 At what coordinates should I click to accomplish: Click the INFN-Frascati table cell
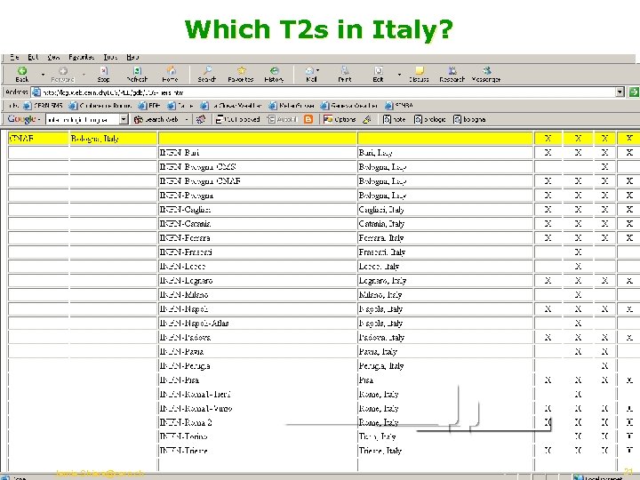coord(258,252)
